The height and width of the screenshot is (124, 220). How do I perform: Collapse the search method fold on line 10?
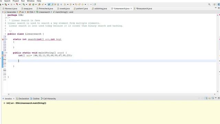(7, 39)
